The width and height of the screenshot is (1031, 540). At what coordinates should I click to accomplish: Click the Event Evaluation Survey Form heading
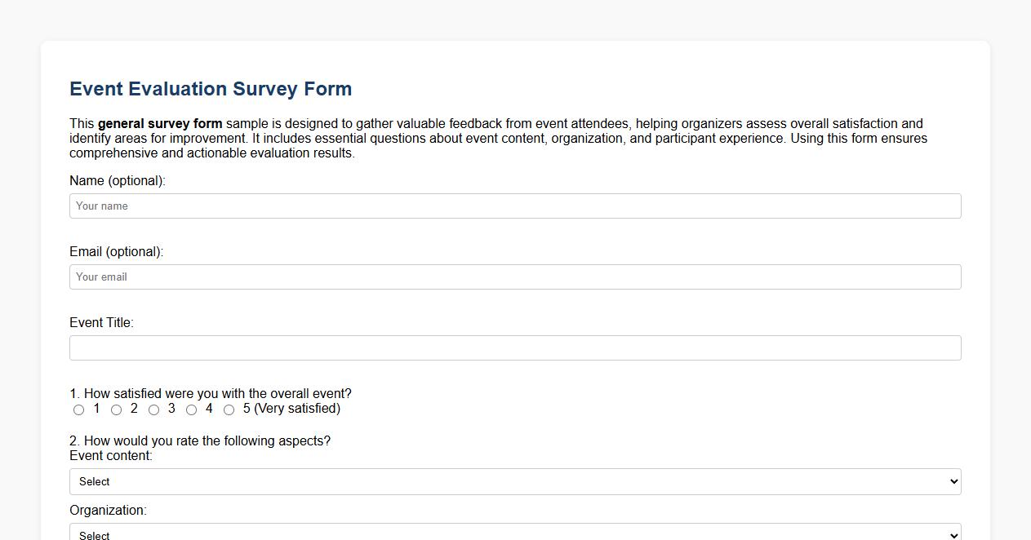(210, 88)
